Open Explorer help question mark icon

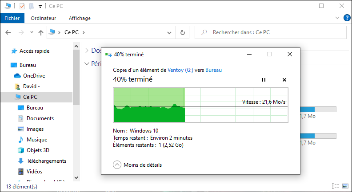pos(347,18)
